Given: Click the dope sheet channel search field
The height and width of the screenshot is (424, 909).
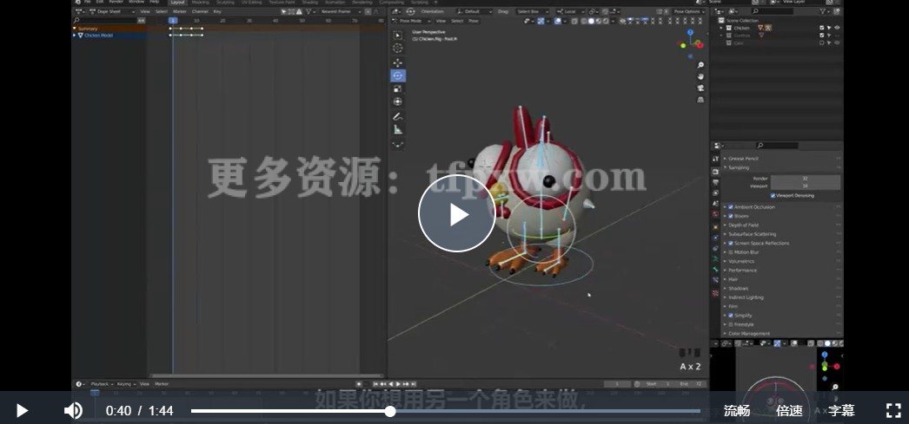Looking at the screenshot, I should click(105, 20).
